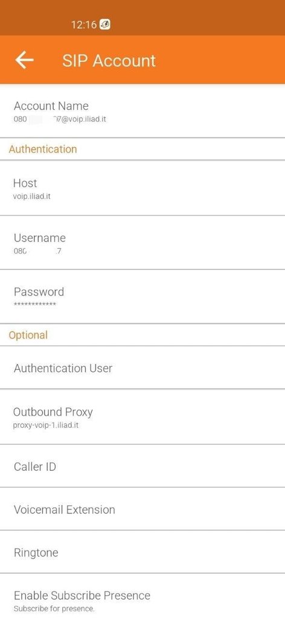Tap the masked password asterisks
Viewport: 285px width, 618px height.
pos(34,304)
